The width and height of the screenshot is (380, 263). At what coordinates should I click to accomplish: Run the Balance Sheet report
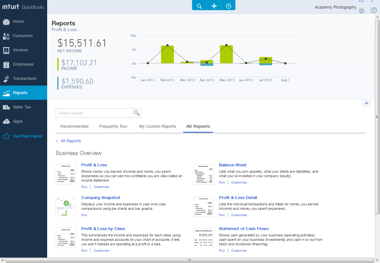click(222, 182)
